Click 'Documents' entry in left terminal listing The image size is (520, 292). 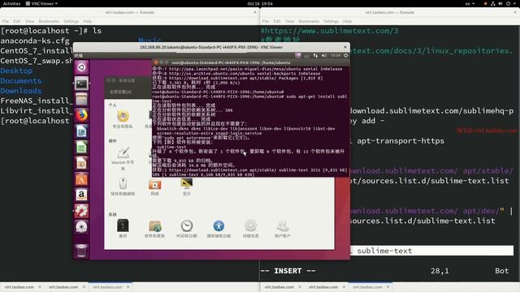point(21,81)
